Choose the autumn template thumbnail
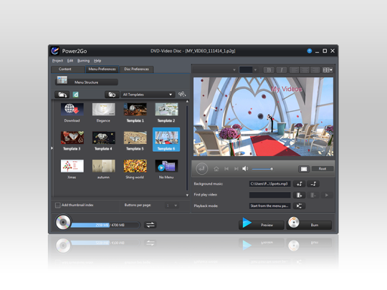Image resolution: width=387 pixels, height=290 pixels. pos(103,166)
